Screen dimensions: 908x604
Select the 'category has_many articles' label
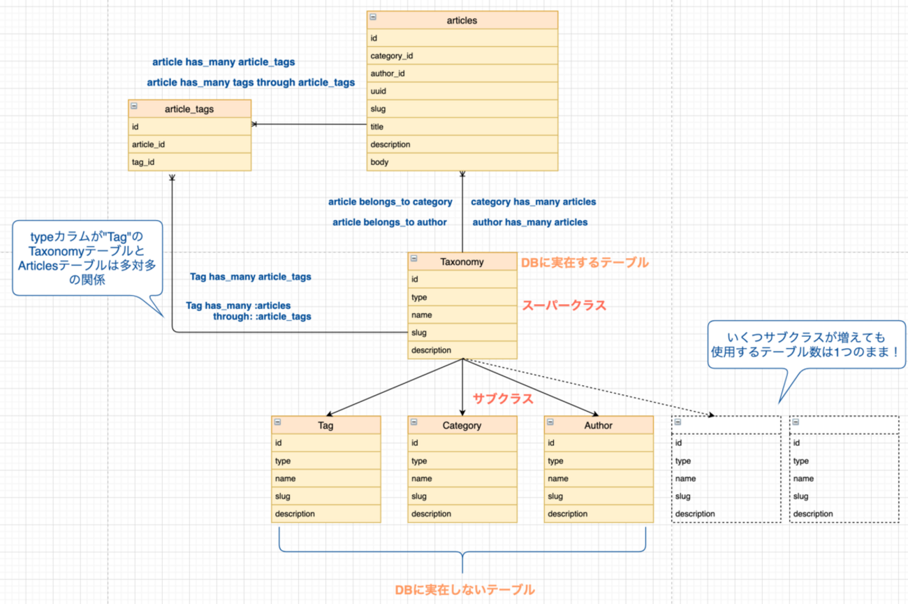(x=533, y=201)
